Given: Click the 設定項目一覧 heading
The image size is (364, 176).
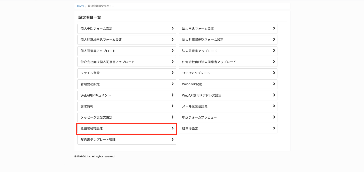Looking at the screenshot, I should click(x=90, y=17).
